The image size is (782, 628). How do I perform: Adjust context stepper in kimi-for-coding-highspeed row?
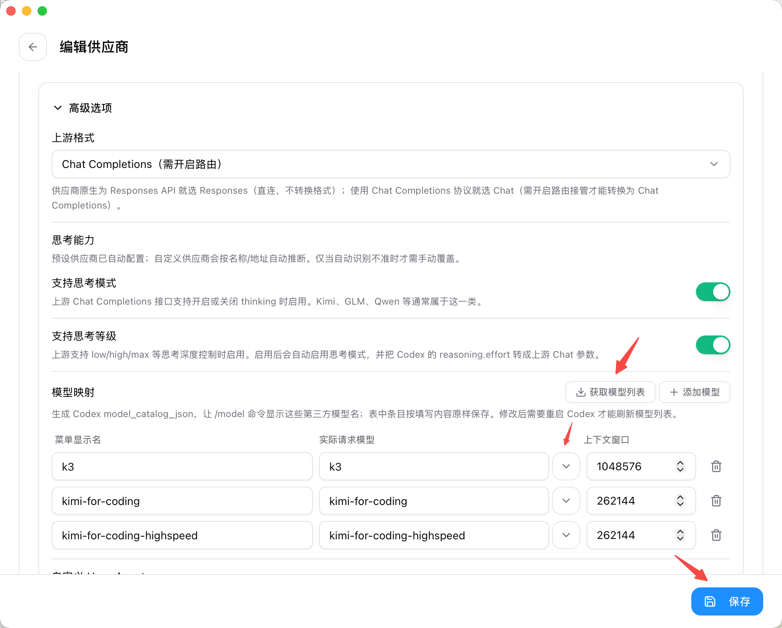click(680, 535)
